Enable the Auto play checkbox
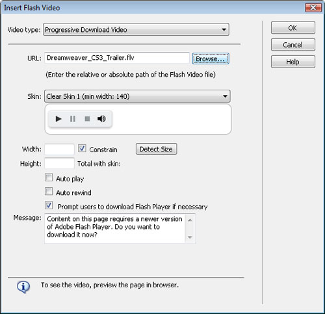Image resolution: width=325 pixels, height=314 pixels. tap(49, 177)
